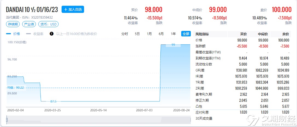This screenshot has height=127, width=297.
Task: Click the 涨跌额 row label
Action: coord(200,46)
